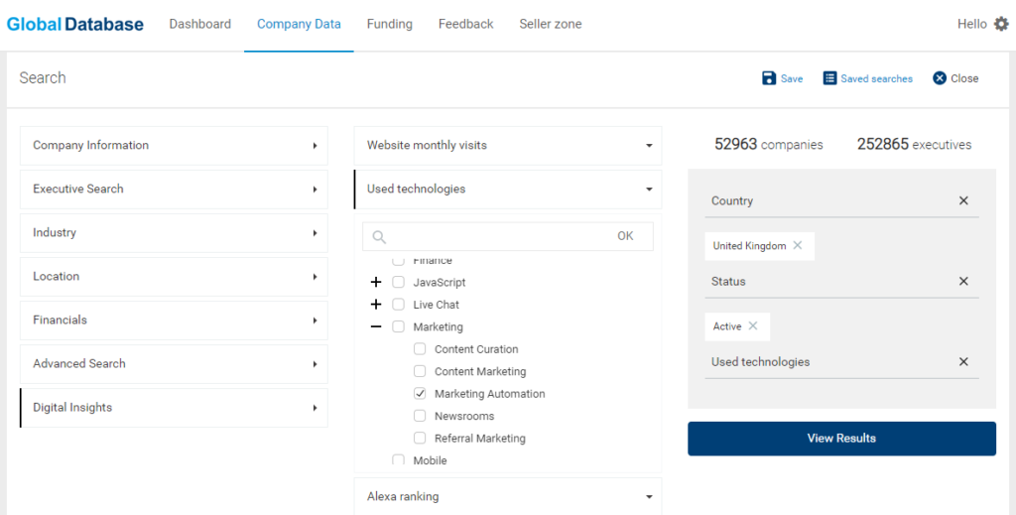1016x515 pixels.
Task: Tick the Referral Marketing checkbox
Action: click(420, 438)
